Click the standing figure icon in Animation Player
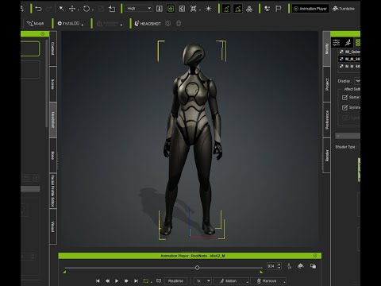This screenshot has height=286, width=381. [290, 266]
